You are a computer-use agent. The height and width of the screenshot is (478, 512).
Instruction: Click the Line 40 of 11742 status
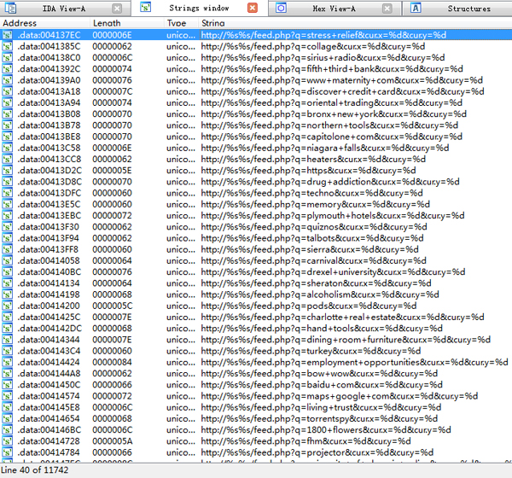pyautogui.click(x=35, y=470)
